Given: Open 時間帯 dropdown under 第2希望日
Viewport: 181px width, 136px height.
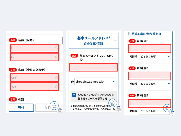Looking at the screenshot, I should tap(155, 84).
